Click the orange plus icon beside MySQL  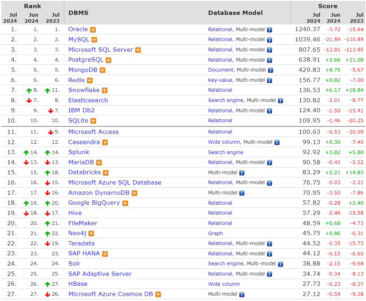(94, 40)
